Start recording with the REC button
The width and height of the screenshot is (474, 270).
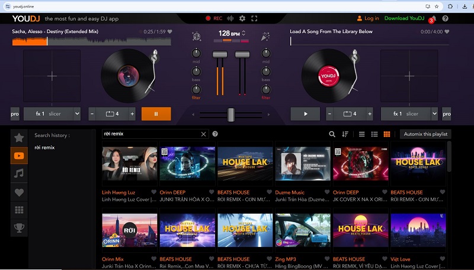[214, 18]
